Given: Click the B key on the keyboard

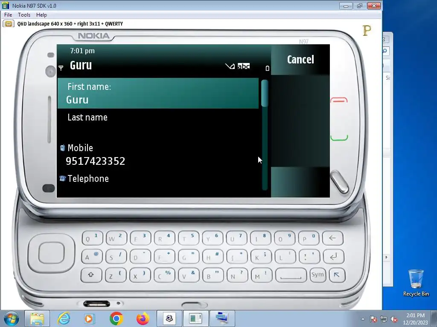Looking at the screenshot, I should (x=213, y=275).
